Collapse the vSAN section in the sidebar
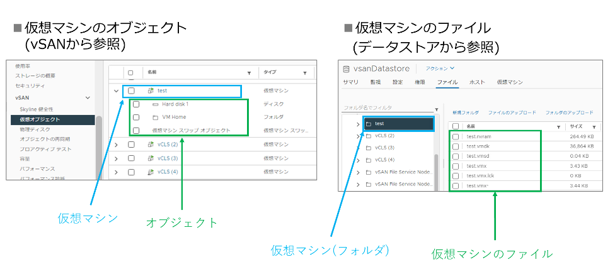The width and height of the screenshot is (615, 279). point(88,97)
